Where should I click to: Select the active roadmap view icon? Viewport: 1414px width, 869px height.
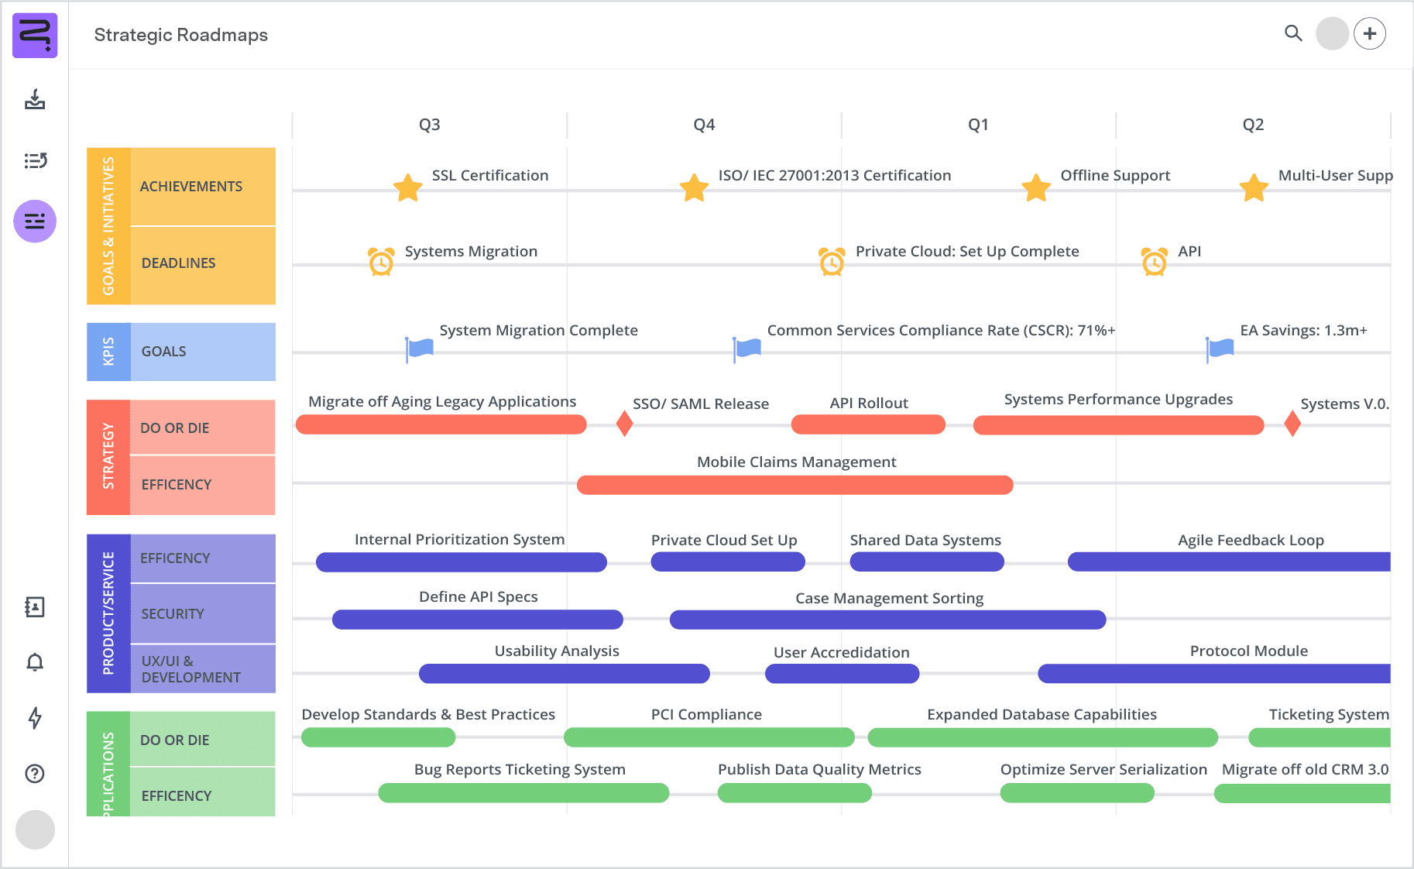coord(35,221)
